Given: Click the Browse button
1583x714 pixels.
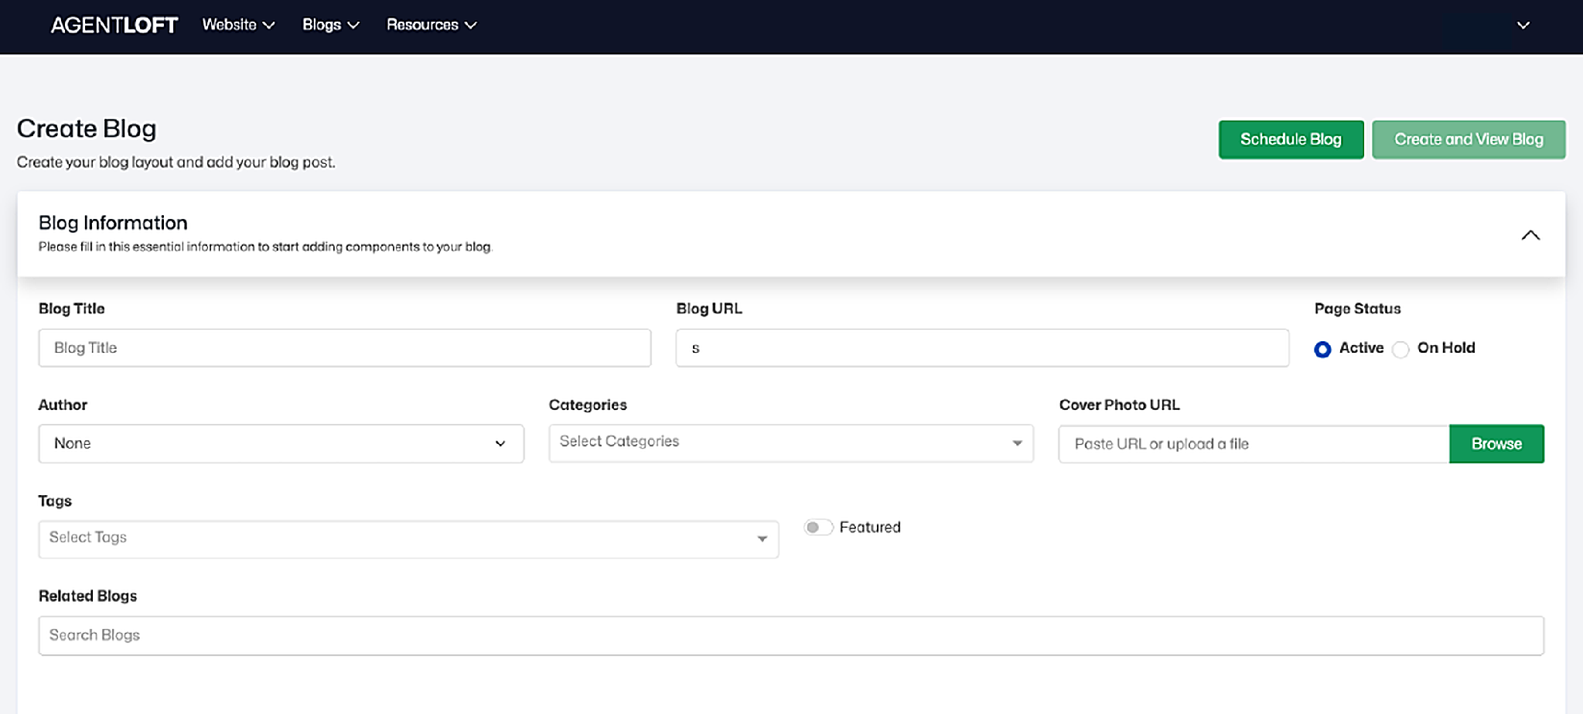Looking at the screenshot, I should pos(1496,444).
